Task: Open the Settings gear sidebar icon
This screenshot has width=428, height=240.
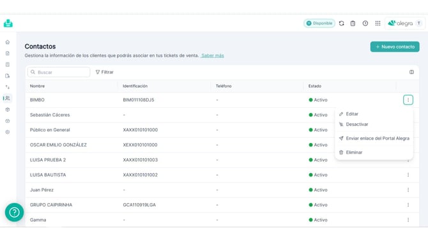Action: 8,132
